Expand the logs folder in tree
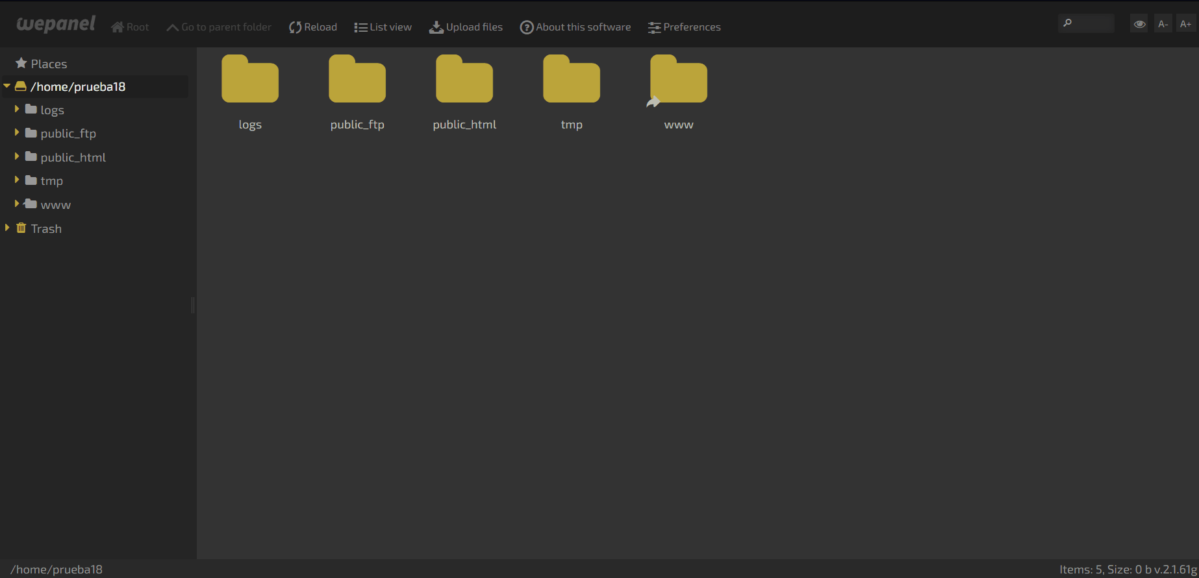The width and height of the screenshot is (1199, 578). pyautogui.click(x=17, y=110)
